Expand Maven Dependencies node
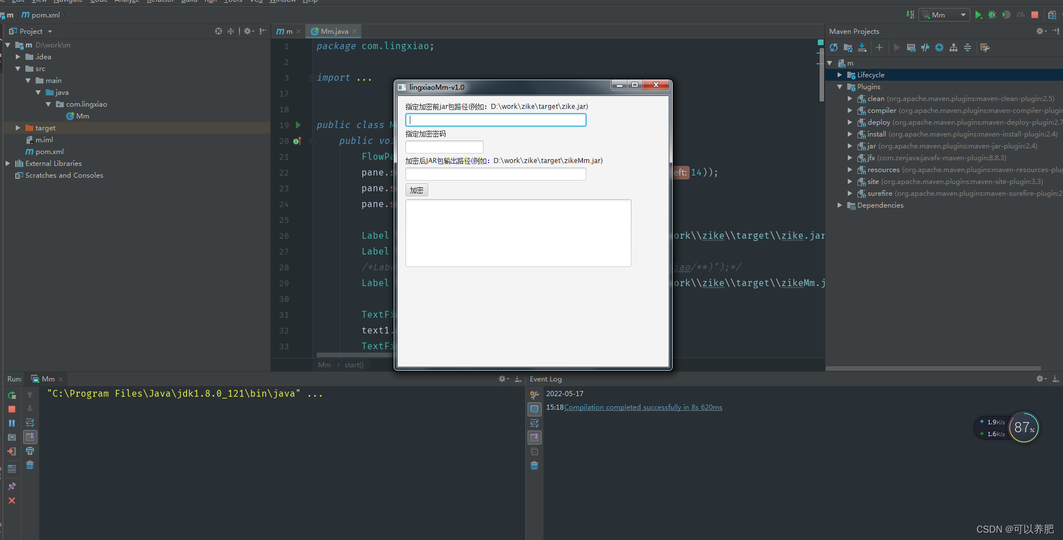This screenshot has width=1063, height=540. 840,205
